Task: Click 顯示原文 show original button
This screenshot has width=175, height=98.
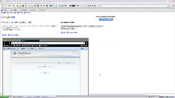Action: pos(42,48)
